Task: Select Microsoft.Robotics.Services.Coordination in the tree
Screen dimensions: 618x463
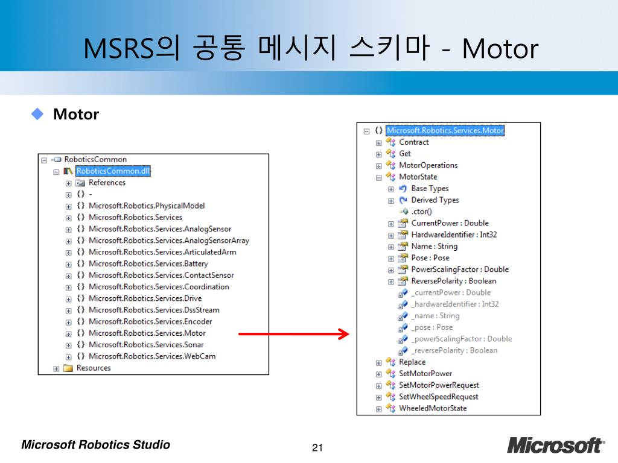Action: click(159, 287)
